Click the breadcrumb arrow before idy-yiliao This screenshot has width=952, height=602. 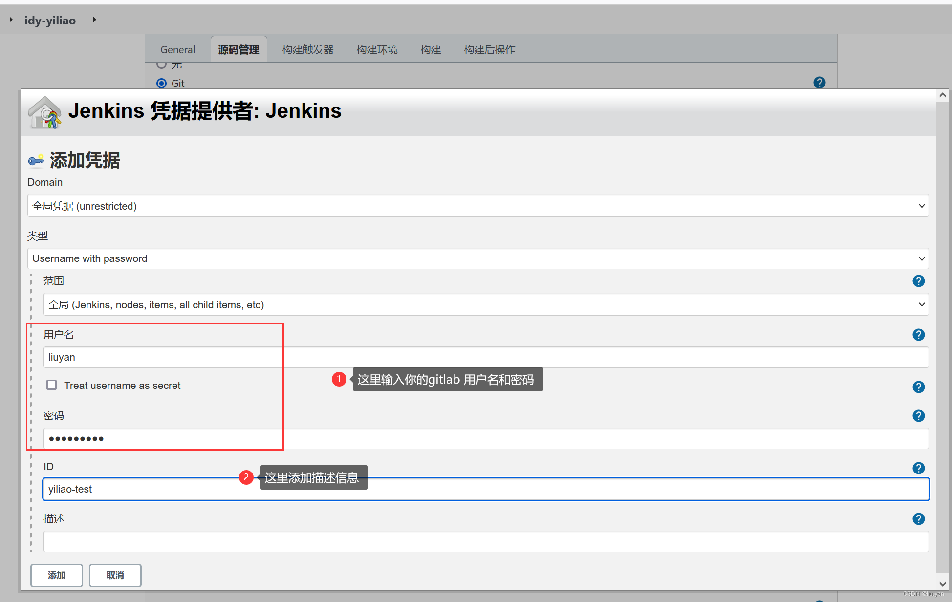pyautogui.click(x=11, y=20)
